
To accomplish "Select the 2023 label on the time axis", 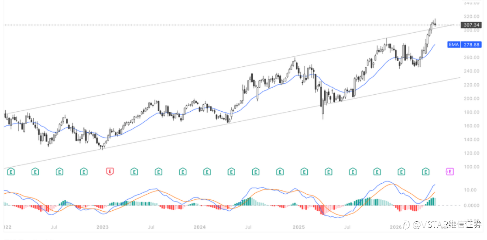I will coord(103,227).
